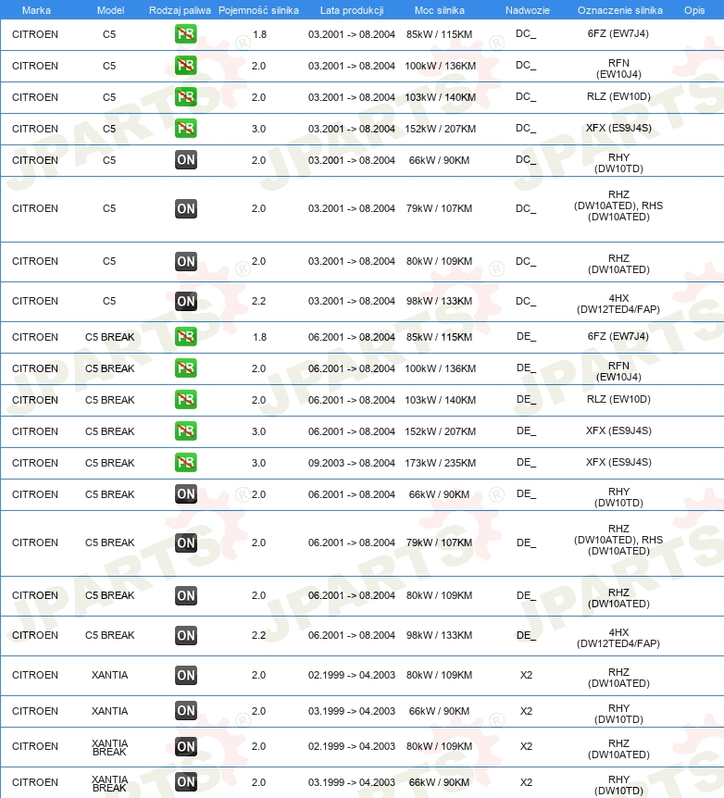The height and width of the screenshot is (798, 724).
Task: Select 'RHZ (DW10ATED), RHS' code in C5 BREAK row
Action: click(x=618, y=540)
